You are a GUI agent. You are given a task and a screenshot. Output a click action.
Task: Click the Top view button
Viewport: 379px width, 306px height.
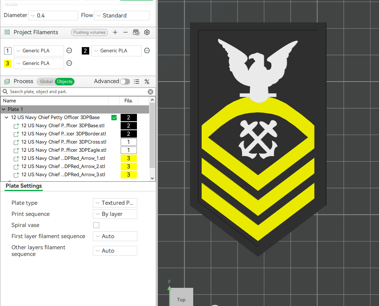(x=181, y=300)
